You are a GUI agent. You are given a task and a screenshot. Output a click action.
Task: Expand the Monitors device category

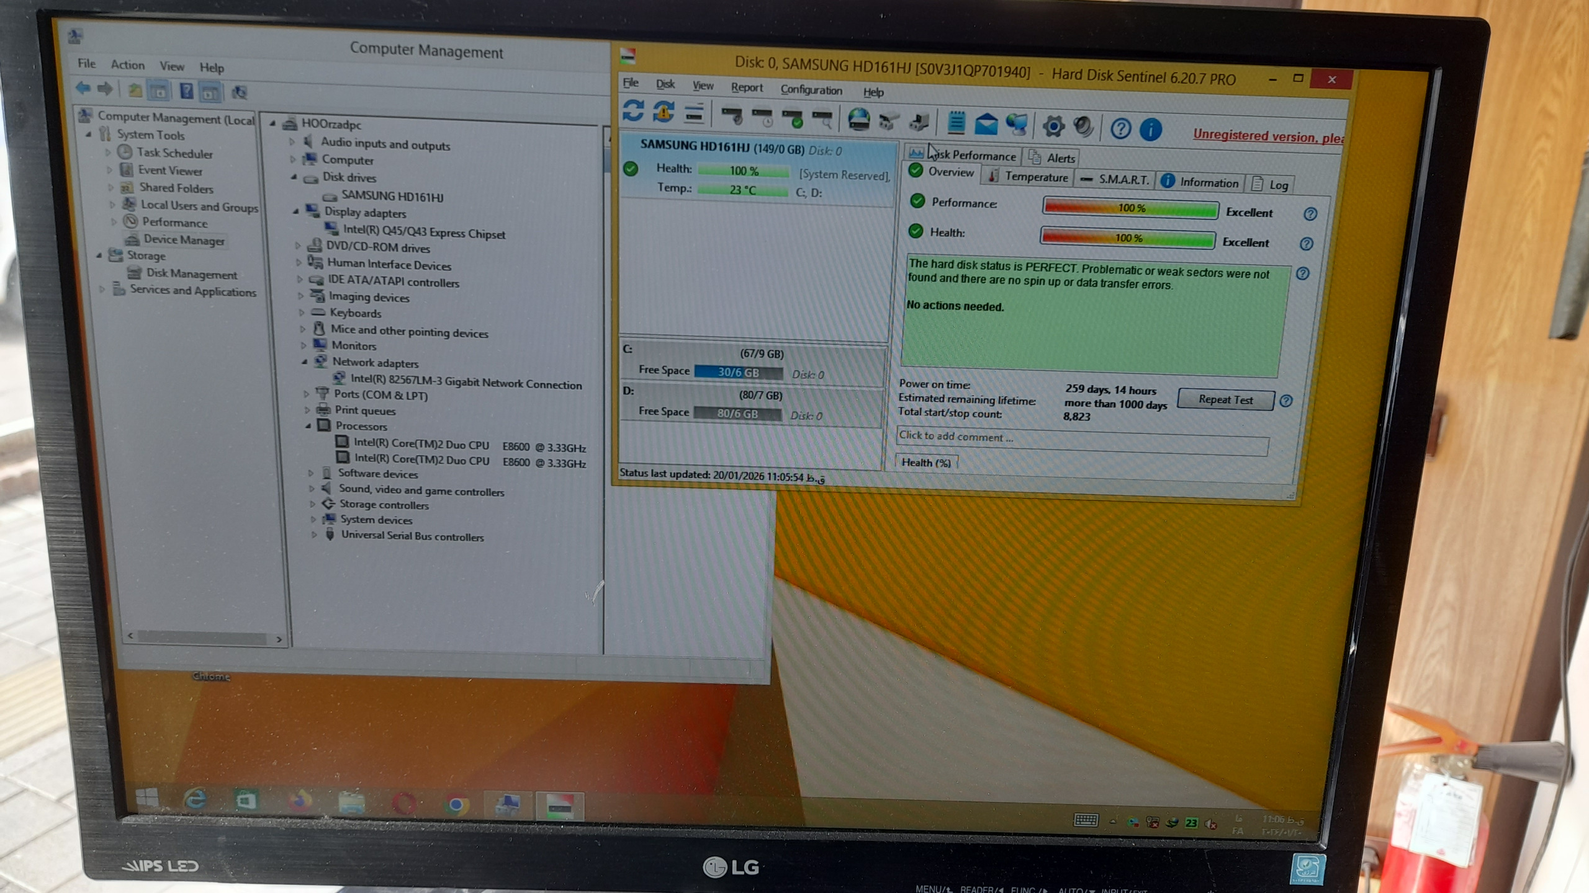[304, 345]
